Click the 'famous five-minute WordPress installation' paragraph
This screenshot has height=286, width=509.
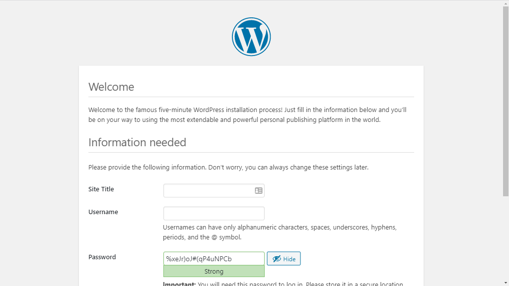point(247,114)
